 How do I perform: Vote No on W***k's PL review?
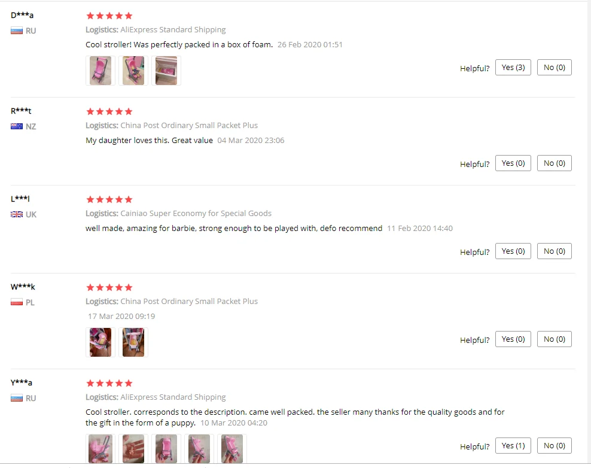(555, 339)
